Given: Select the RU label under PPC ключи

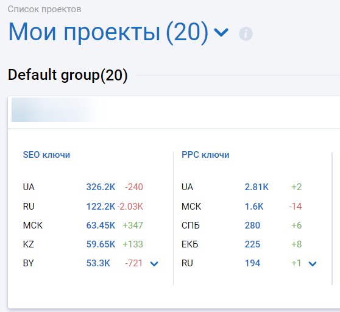Looking at the screenshot, I should point(187,263).
